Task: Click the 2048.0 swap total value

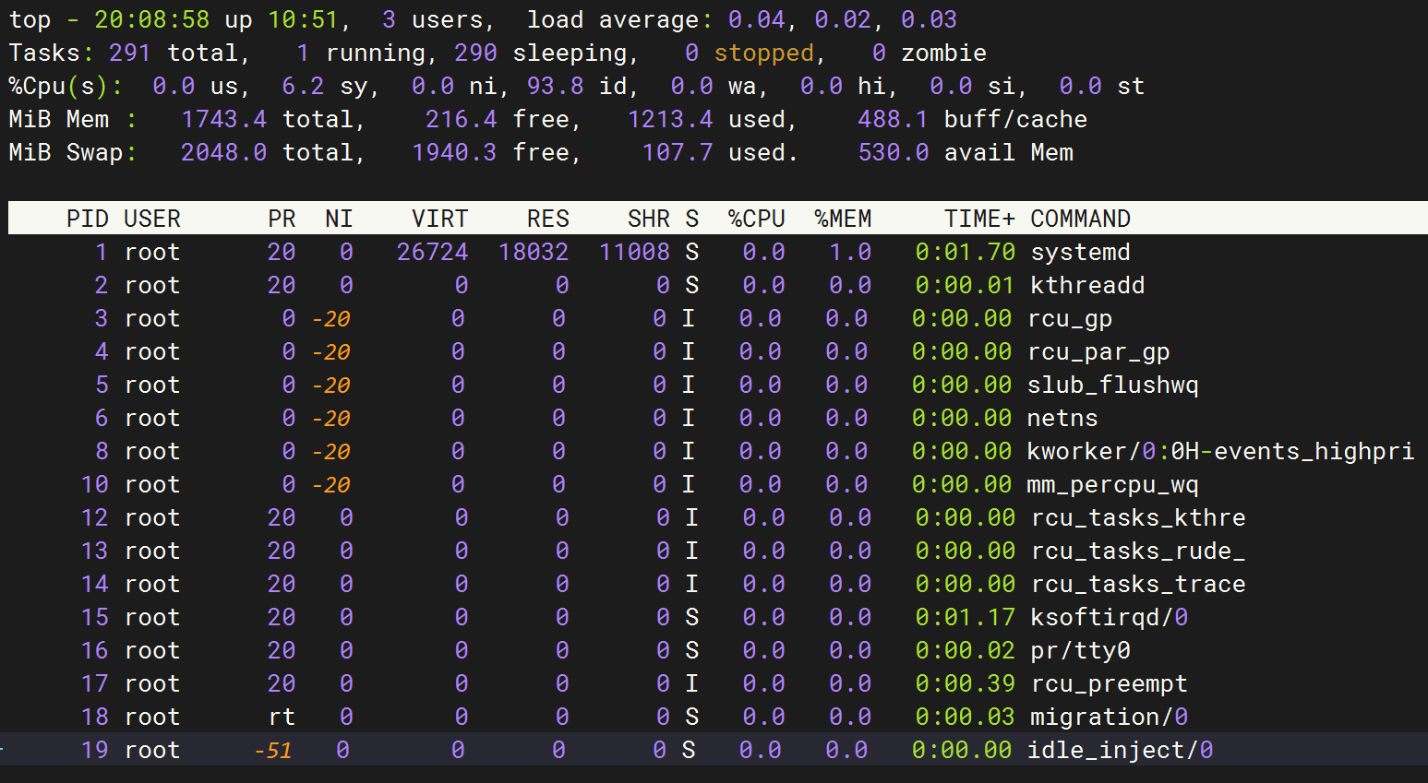Action: point(223,152)
